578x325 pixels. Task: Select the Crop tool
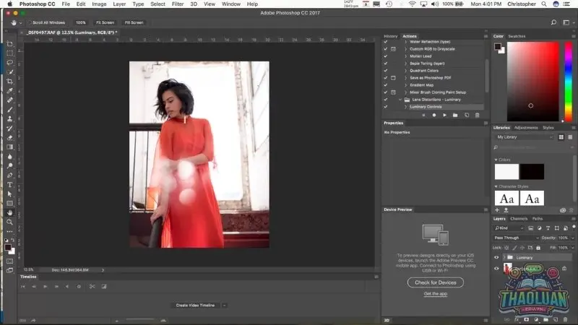(10, 82)
